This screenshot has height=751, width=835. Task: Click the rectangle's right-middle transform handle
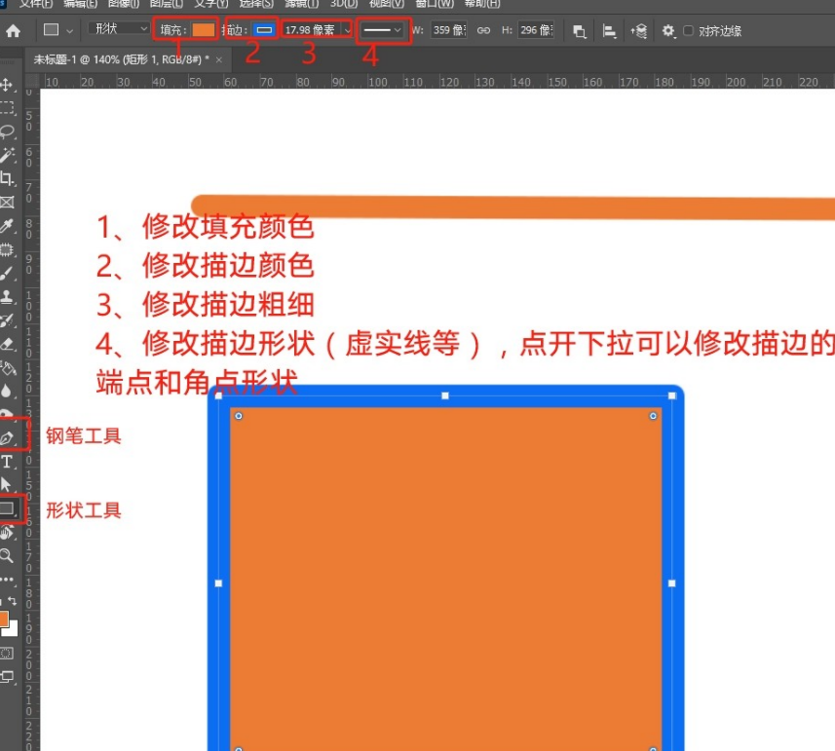coord(671,583)
